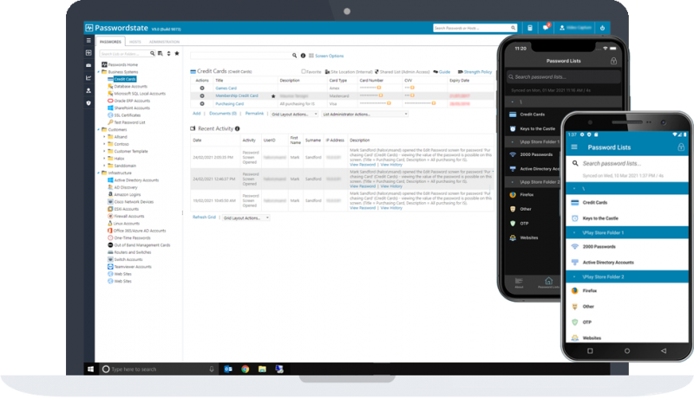Open Outlook from the Windows taskbar

(x=228, y=369)
